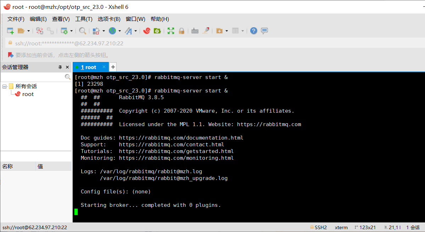Open the 编辑(E) menu

(38, 19)
